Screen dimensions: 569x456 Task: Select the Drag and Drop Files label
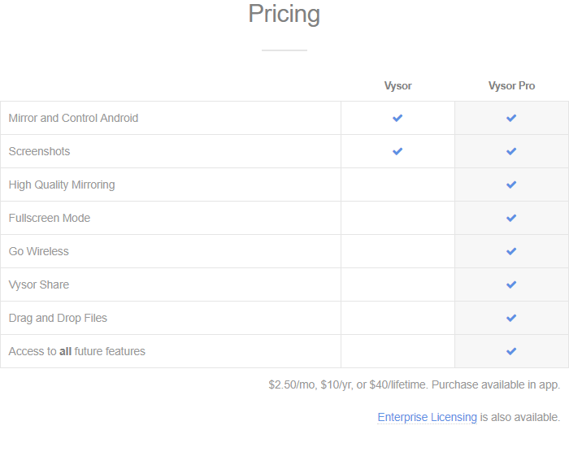coord(58,318)
